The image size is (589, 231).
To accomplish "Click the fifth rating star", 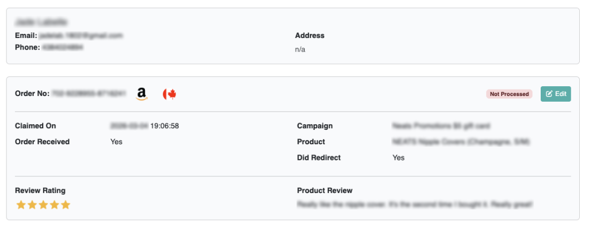I will [x=66, y=205].
